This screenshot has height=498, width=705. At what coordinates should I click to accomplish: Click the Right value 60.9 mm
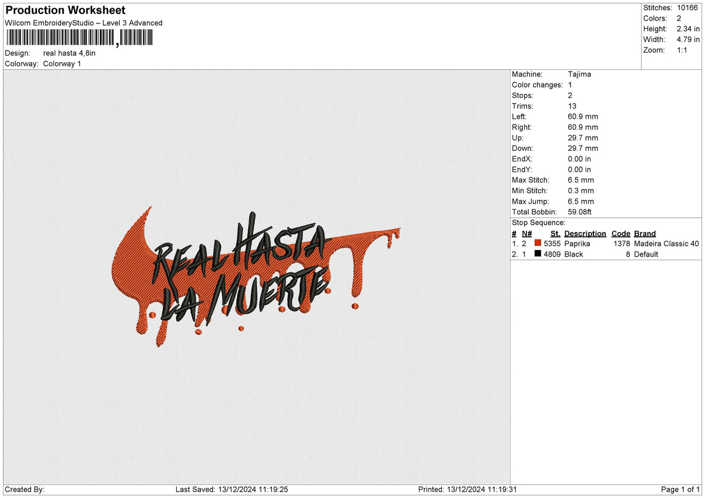coord(583,127)
